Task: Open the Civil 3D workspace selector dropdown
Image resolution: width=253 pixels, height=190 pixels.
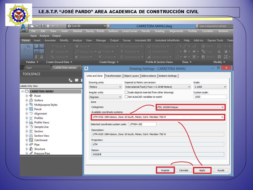Action: pyautogui.click(x=87, y=26)
